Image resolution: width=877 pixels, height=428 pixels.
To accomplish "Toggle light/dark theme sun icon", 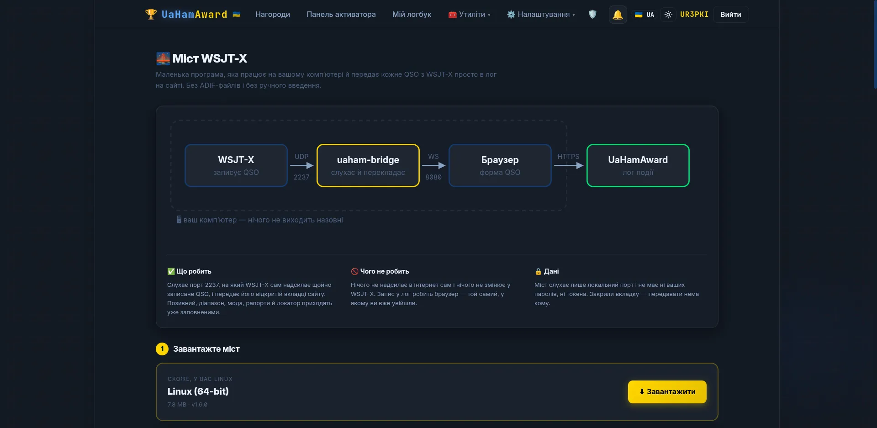I will 668,15.
